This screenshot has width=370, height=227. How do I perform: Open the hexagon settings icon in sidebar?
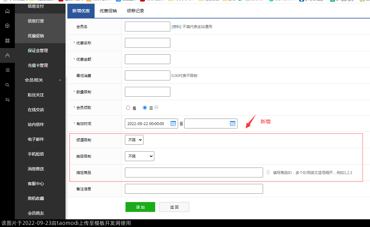coord(7,26)
